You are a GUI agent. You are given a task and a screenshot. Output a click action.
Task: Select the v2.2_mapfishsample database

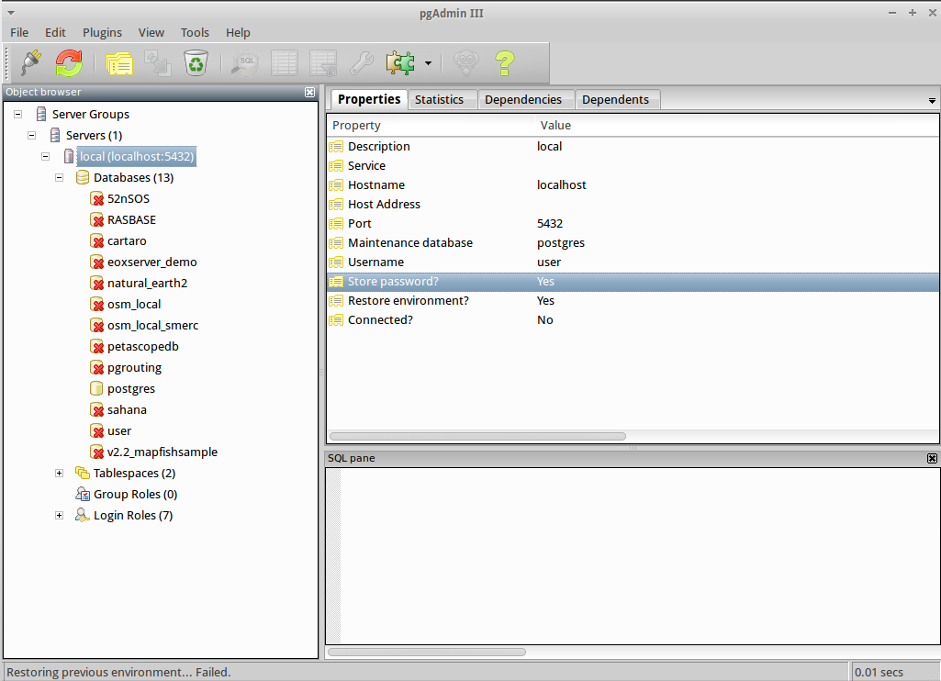click(162, 452)
